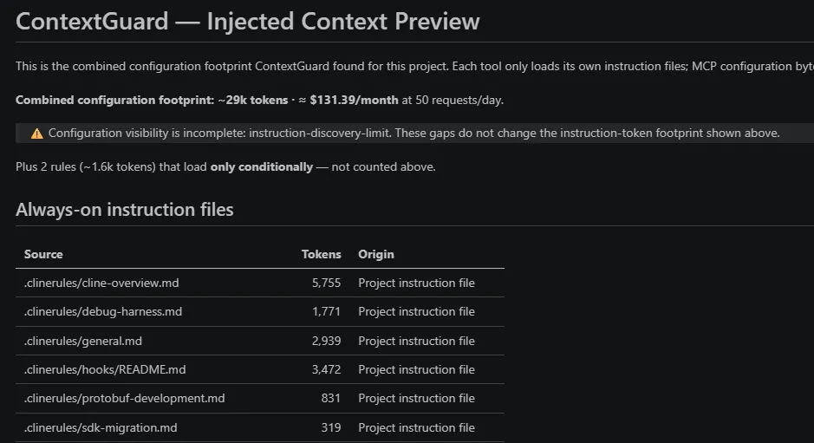
Task: Click the .clinerules/general.md source cell
Action: tap(83, 341)
